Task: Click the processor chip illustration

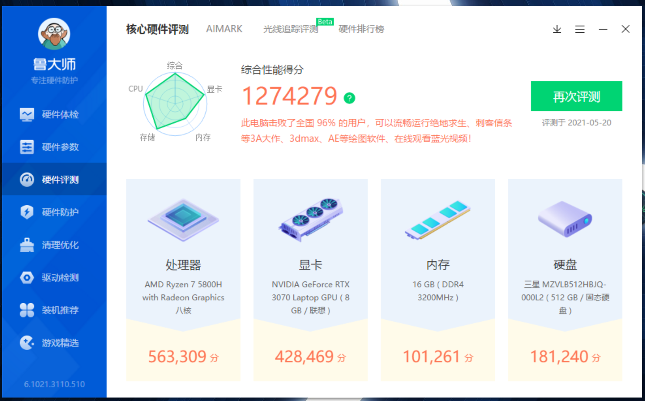Action: coord(183,220)
